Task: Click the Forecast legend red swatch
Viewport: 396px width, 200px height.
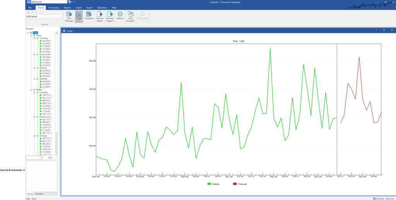Action: [235, 184]
